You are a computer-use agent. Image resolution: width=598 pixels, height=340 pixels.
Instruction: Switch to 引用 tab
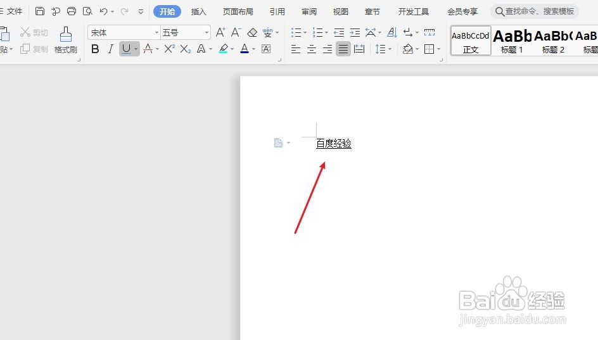[277, 11]
